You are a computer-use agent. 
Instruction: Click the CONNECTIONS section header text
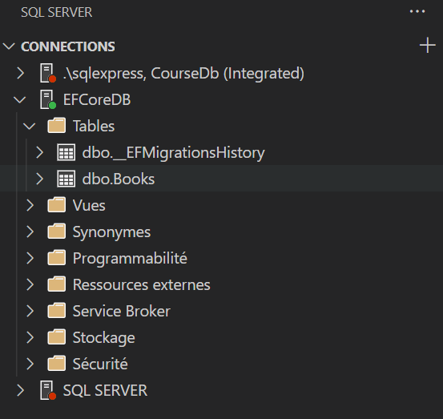click(68, 46)
